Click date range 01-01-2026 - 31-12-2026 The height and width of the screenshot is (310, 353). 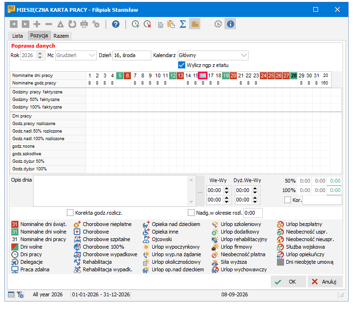click(101, 294)
